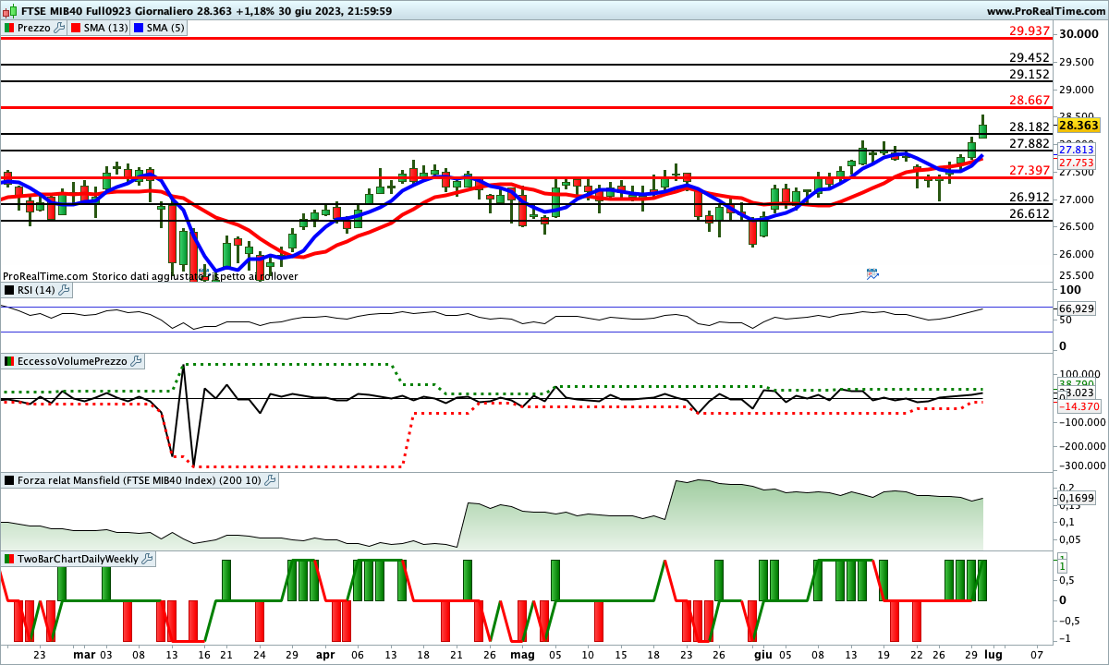Screen dimensions: 1109x665
Task: Click the 'mag' month label on time axis
Action: coord(522,655)
